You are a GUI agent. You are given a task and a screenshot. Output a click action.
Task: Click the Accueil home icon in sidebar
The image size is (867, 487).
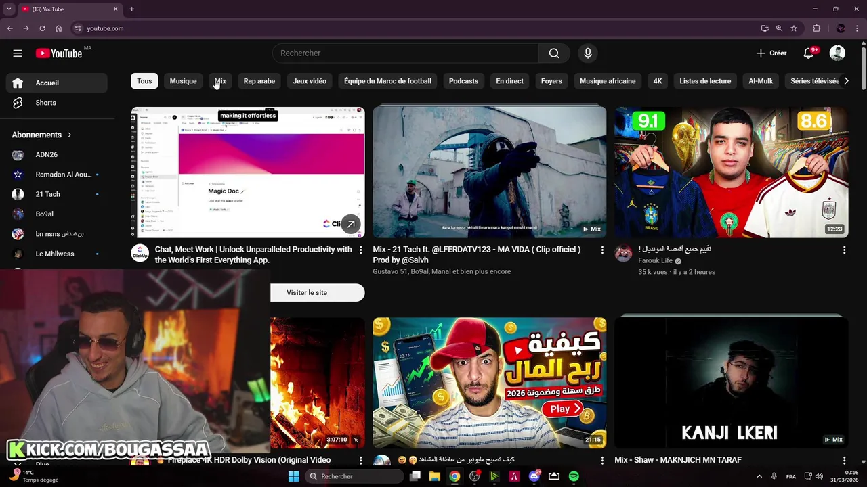pyautogui.click(x=18, y=83)
